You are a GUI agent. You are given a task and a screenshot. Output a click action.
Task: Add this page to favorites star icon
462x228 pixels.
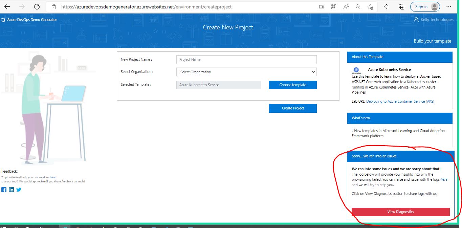[371, 7]
